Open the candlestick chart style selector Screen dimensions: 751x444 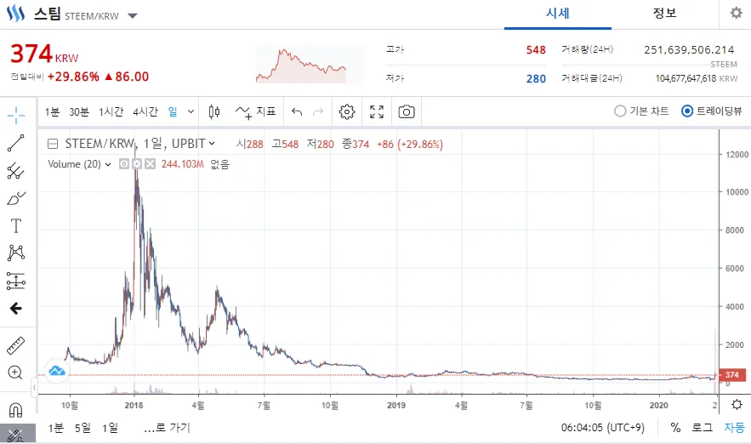[x=214, y=111]
